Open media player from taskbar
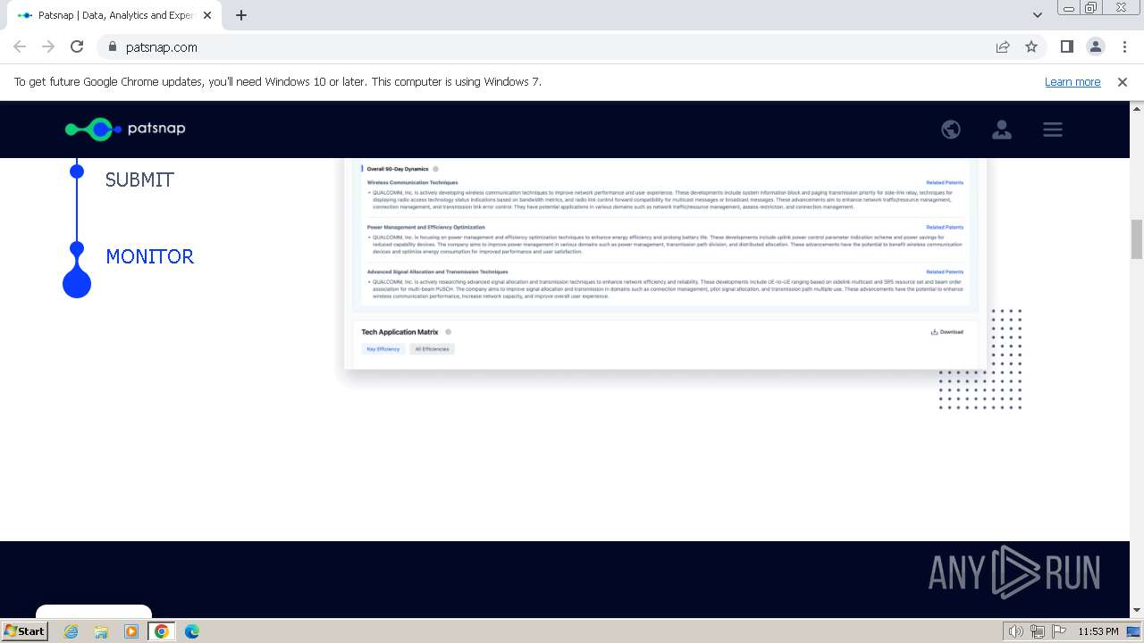 [x=131, y=631]
